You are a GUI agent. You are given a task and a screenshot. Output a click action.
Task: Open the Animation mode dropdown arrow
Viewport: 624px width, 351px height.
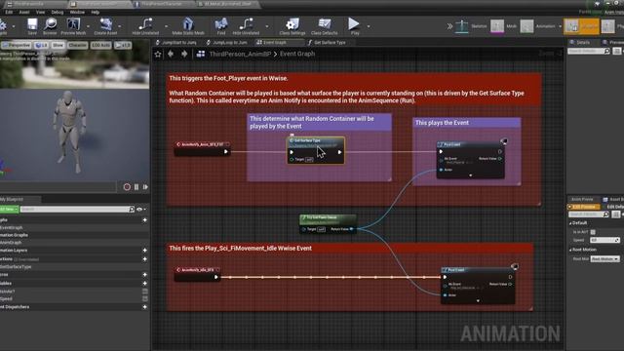tap(561, 26)
